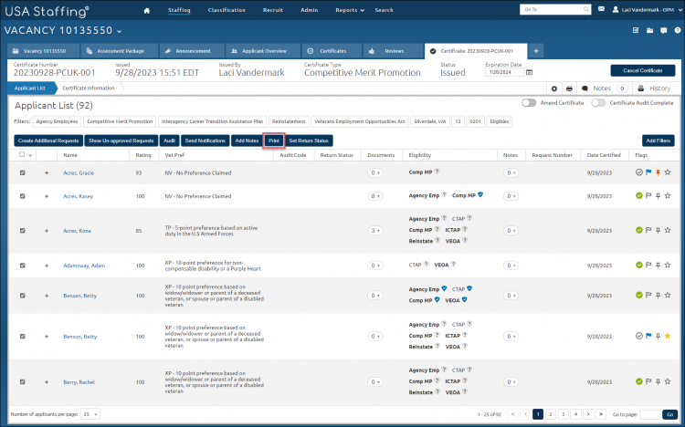
Task: Click the printer icon near Notes
Action: point(569,89)
